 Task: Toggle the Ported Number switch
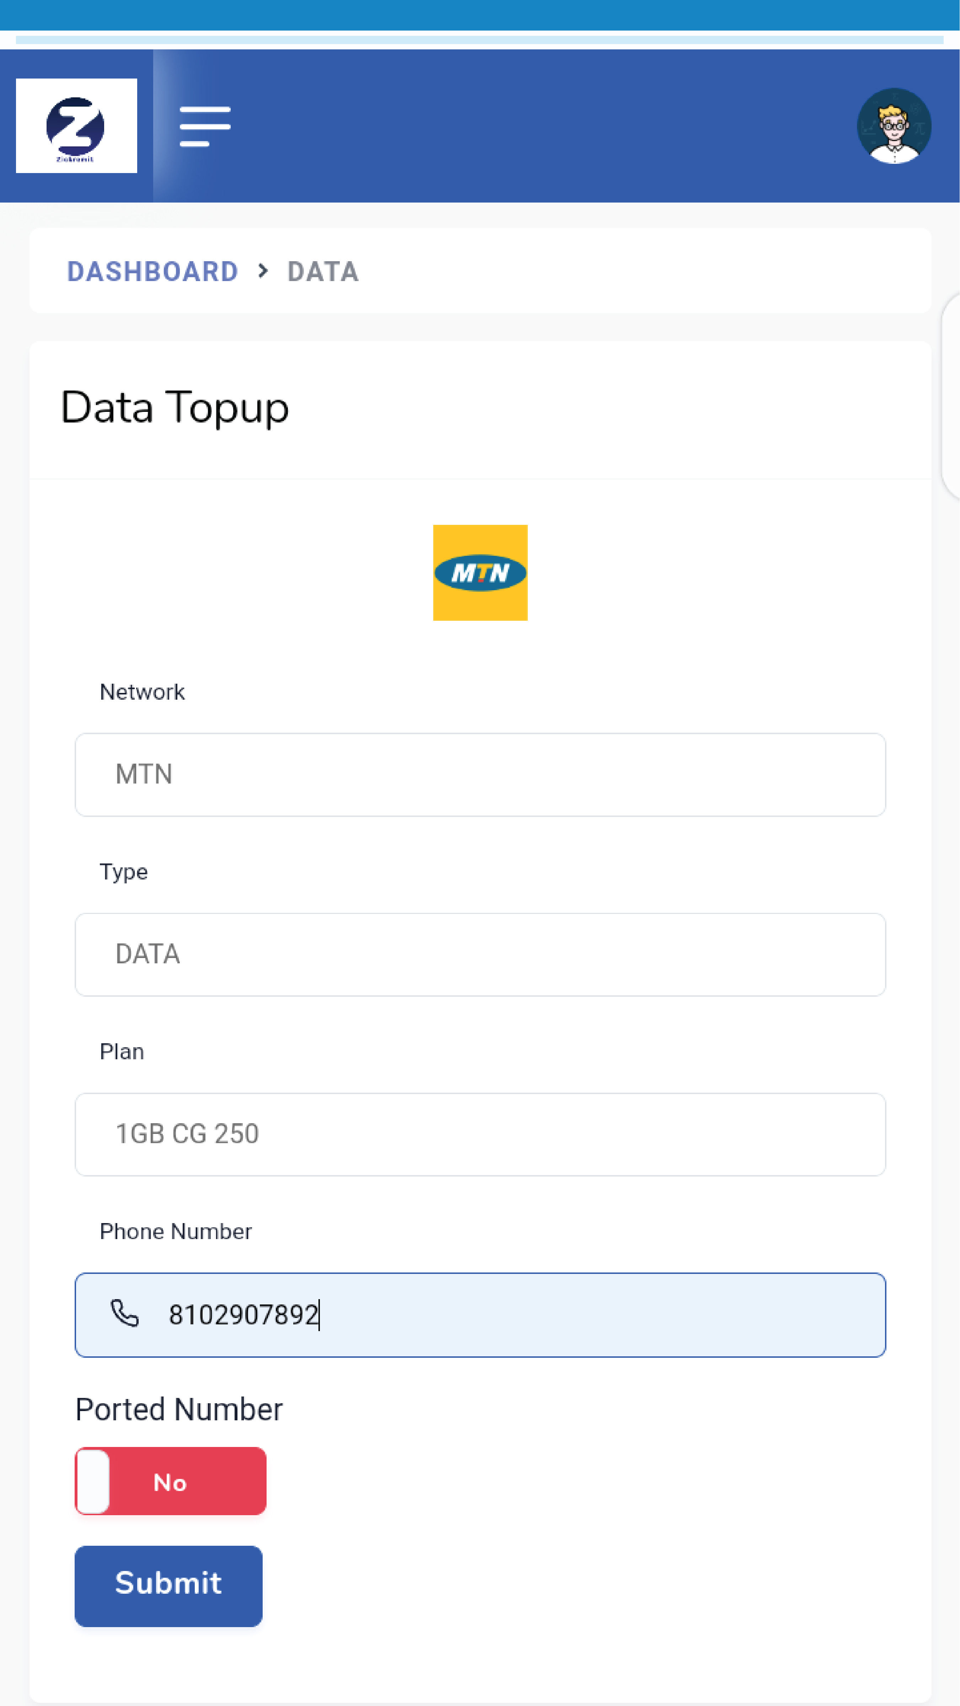170,1481
